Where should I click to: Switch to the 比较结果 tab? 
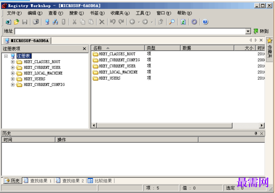(x=100, y=181)
